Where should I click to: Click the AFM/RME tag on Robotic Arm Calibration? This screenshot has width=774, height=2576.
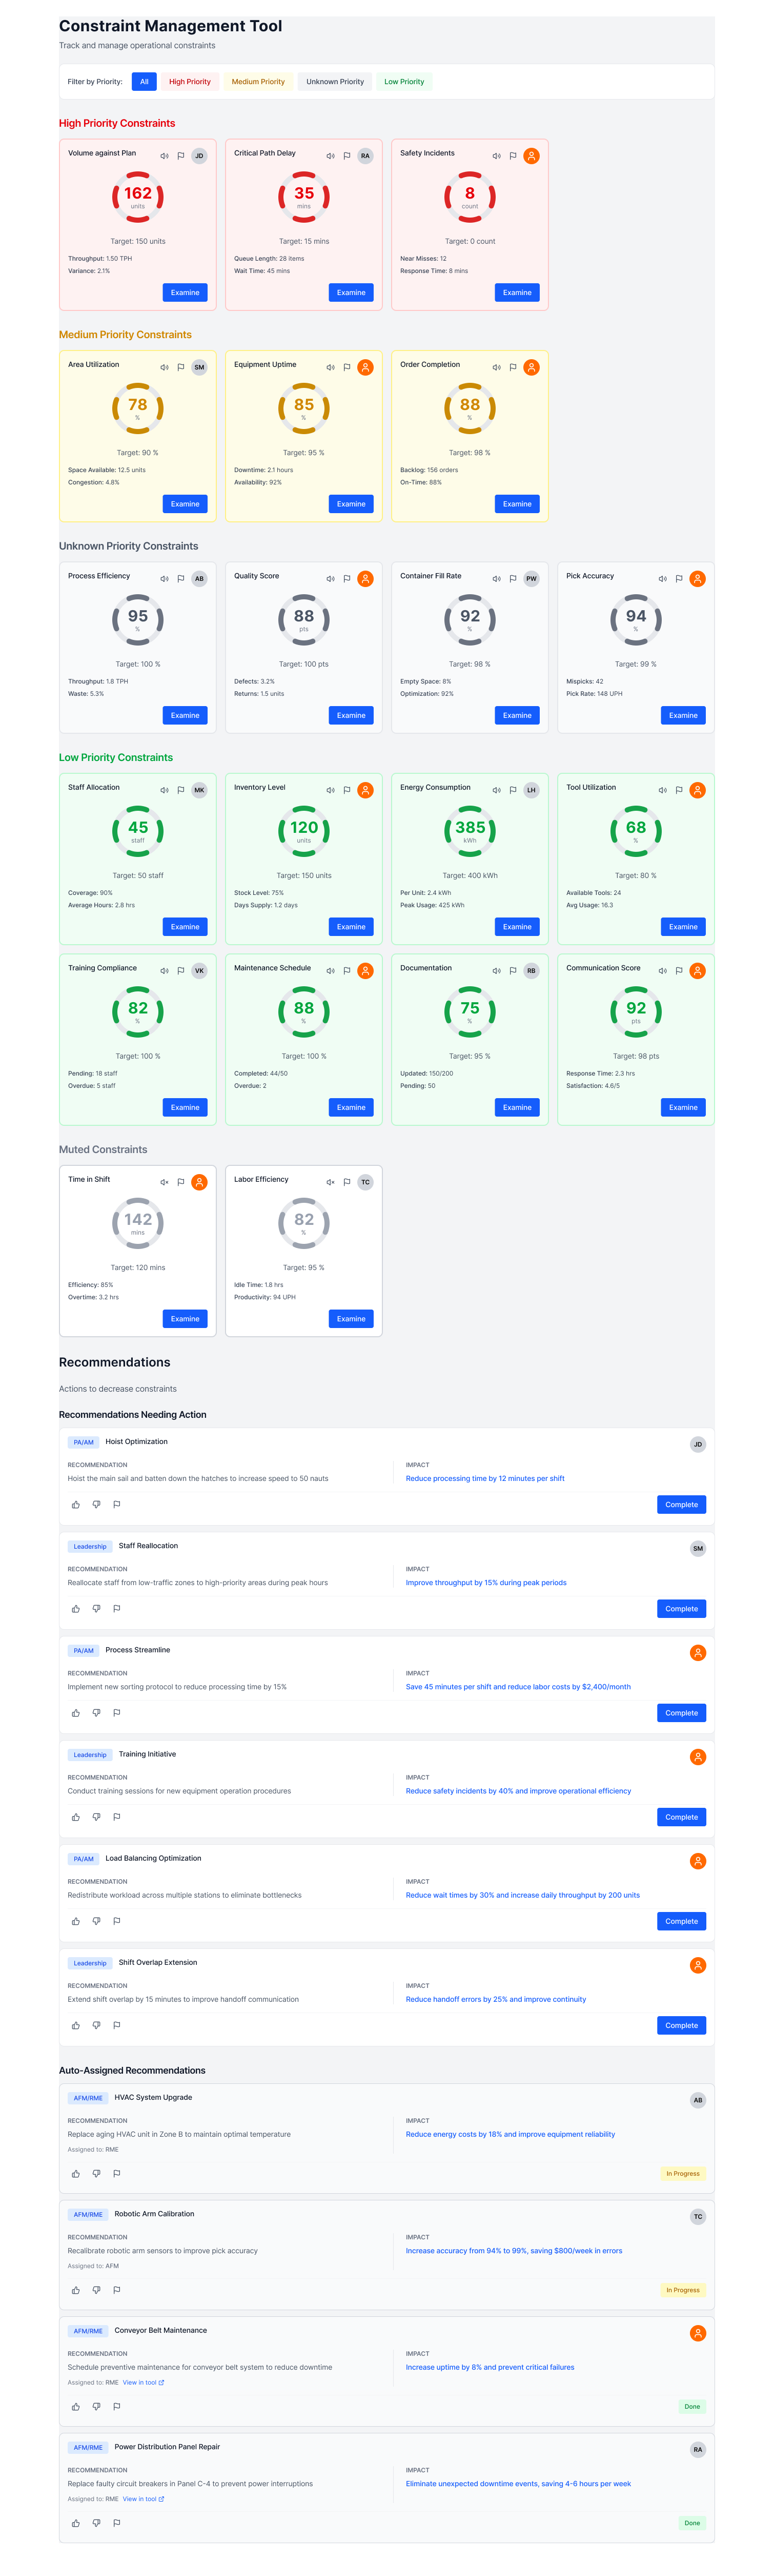88,2215
